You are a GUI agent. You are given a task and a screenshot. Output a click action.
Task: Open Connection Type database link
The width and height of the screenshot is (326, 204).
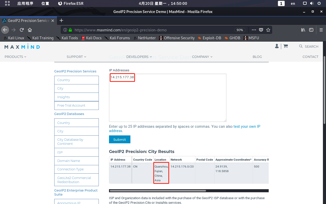pos(76,169)
